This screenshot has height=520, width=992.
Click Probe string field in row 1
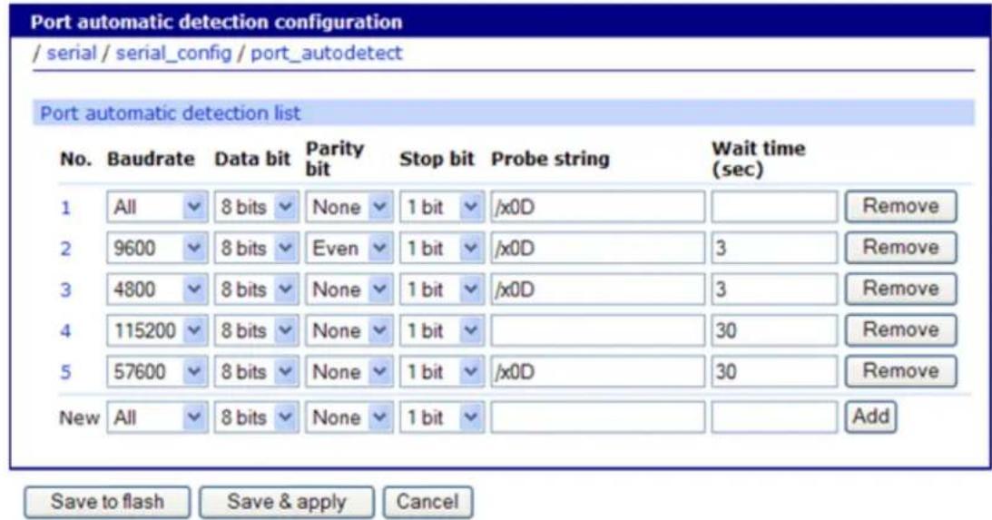(x=597, y=207)
